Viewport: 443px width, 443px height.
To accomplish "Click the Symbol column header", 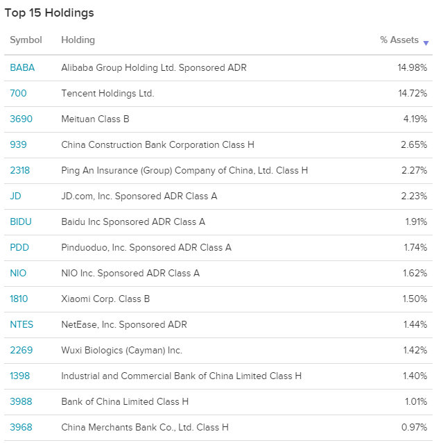I will [26, 40].
